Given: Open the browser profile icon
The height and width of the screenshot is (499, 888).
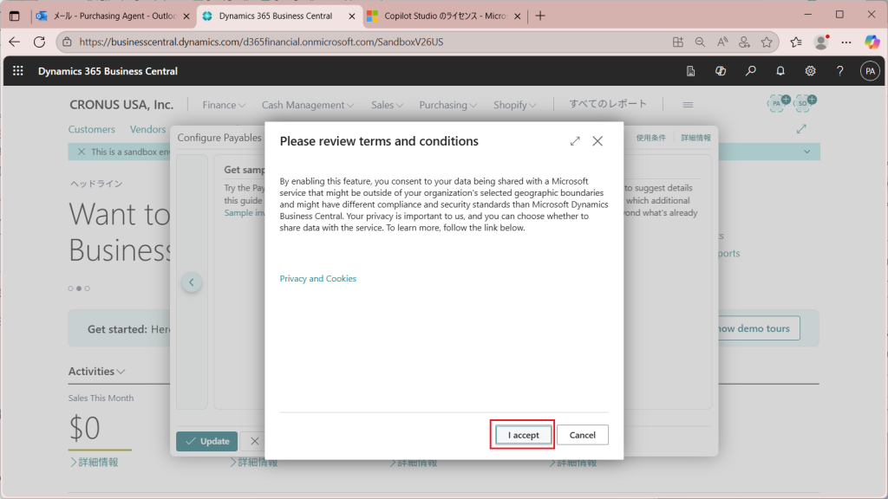Looking at the screenshot, I should tap(820, 42).
